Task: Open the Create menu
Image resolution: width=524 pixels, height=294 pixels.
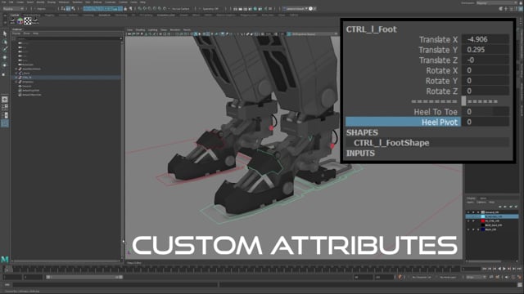Action: tap(20, 2)
